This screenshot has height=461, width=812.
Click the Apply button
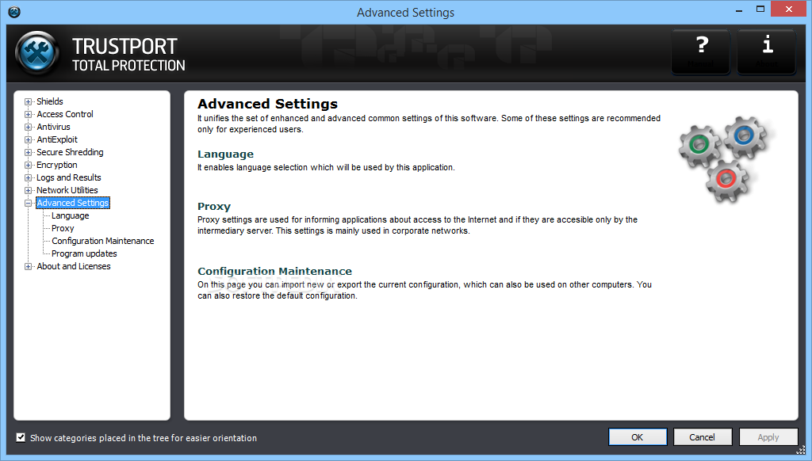(768, 437)
